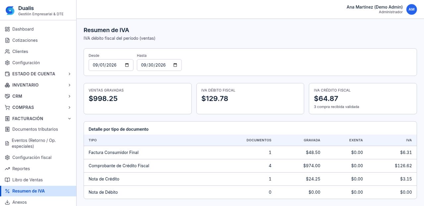Click the CRM handshake icon
This screenshot has width=424, height=206.
click(x=7, y=96)
